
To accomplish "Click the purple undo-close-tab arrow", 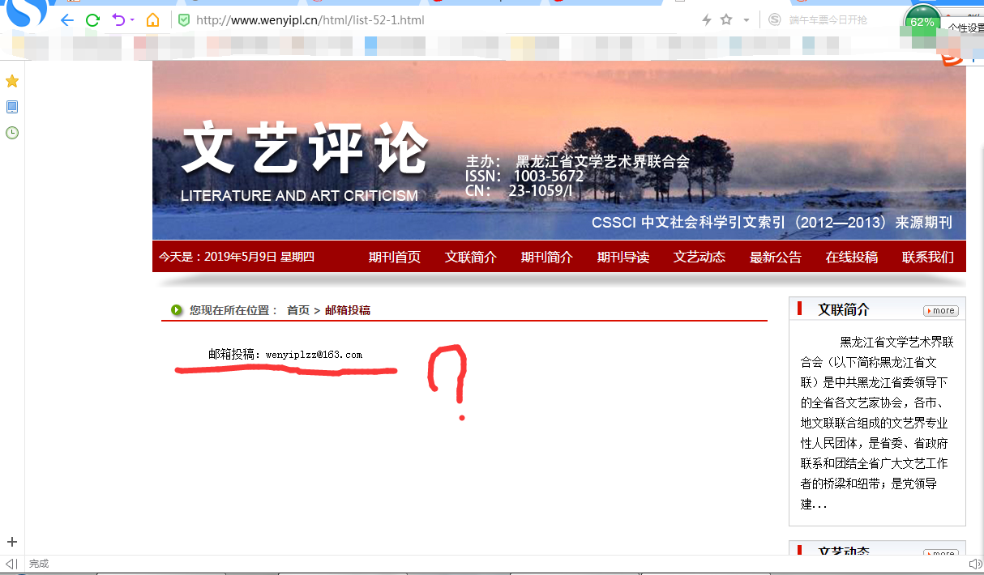I will [x=118, y=20].
